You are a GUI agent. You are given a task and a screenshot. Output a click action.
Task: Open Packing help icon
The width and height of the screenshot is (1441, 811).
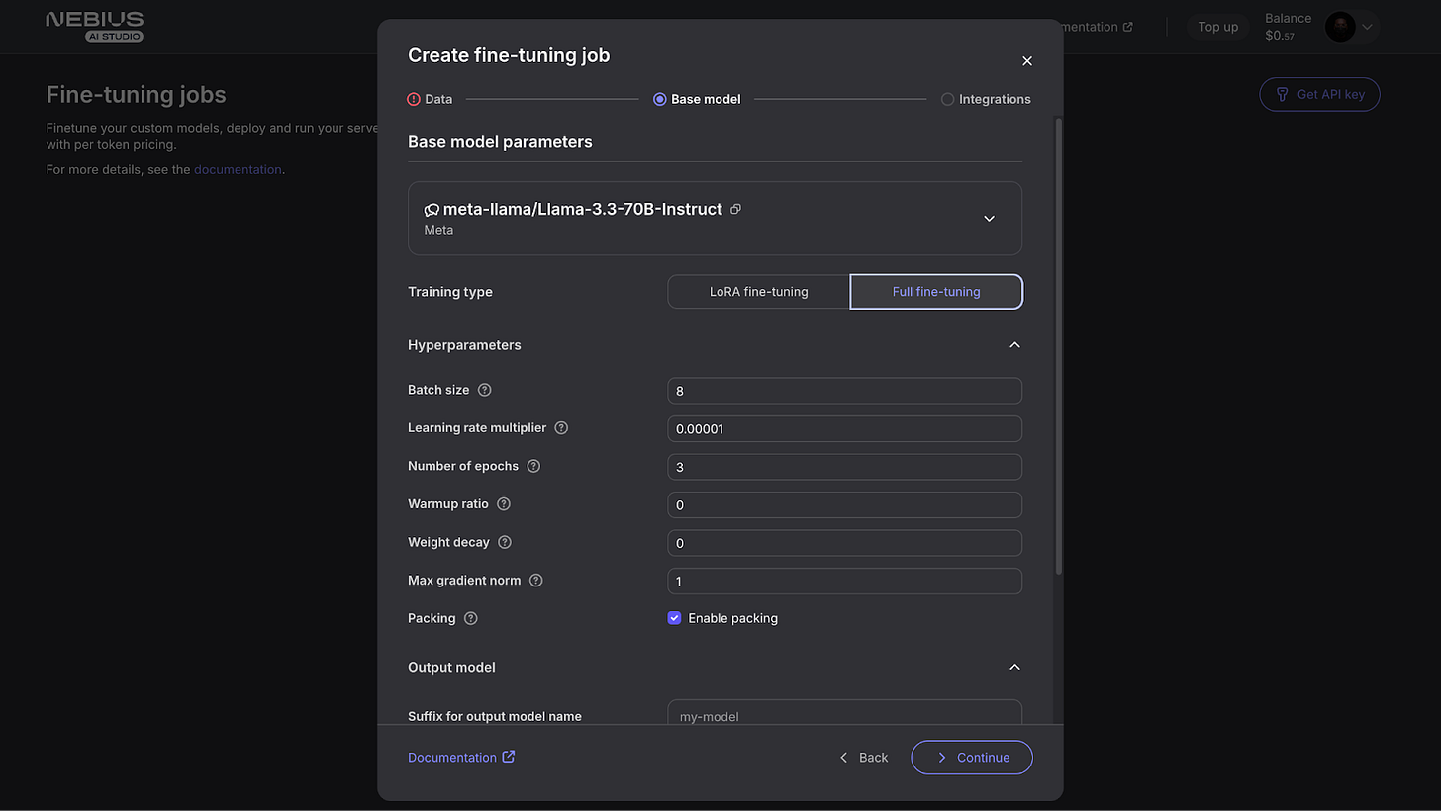tap(471, 618)
